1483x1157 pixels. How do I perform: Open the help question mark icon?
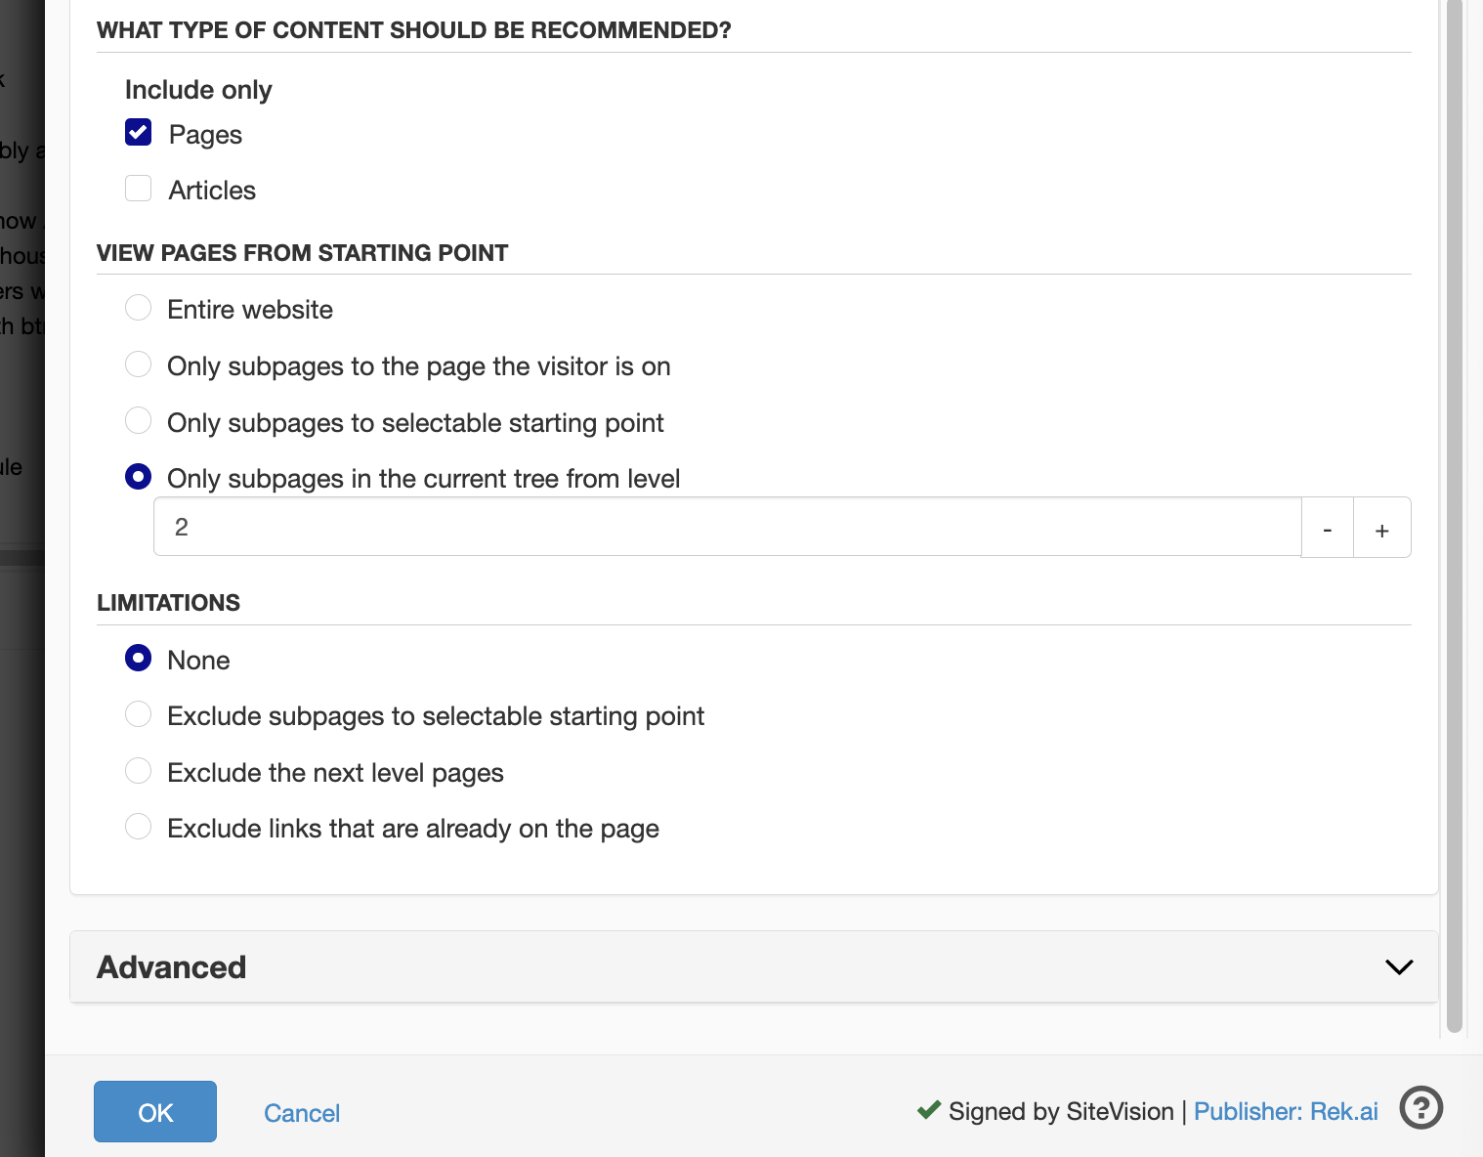pyautogui.click(x=1420, y=1108)
